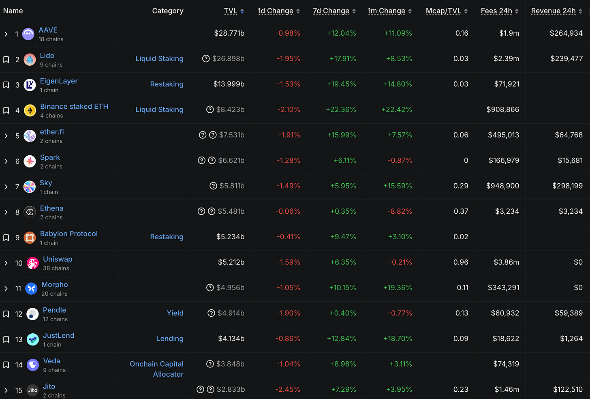Bookmark the Lido row
590x399 pixels.
click(6, 60)
